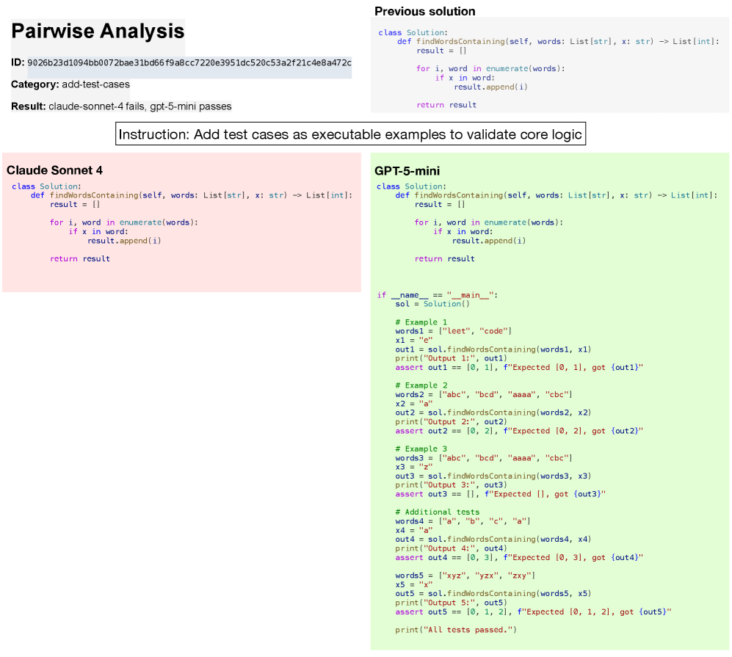Screen dimensions: 732x657
Task: Click the Result line text
Action: [121, 106]
